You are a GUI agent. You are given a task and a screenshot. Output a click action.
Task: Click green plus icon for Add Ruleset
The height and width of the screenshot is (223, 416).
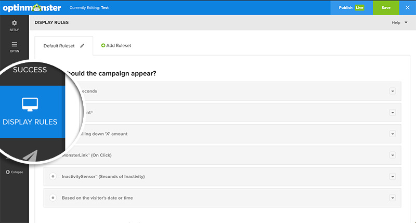(x=103, y=45)
